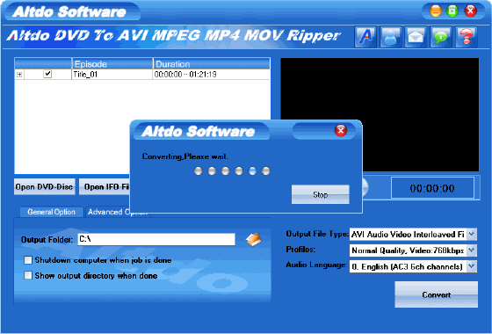The width and height of the screenshot is (492, 334).
Task: Switch to General Option tab
Action: coord(52,212)
